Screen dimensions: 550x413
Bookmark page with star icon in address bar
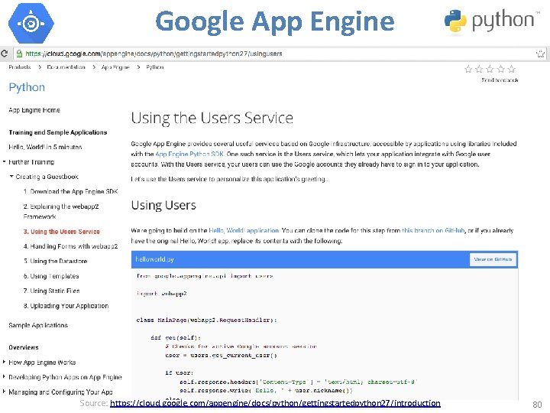click(540, 54)
